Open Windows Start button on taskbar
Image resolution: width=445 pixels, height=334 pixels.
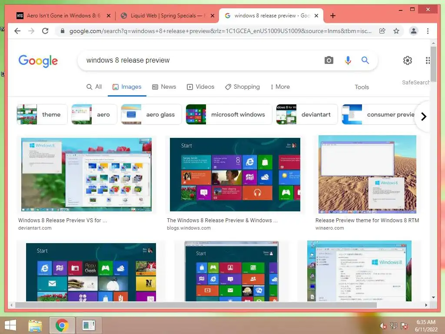click(10, 325)
